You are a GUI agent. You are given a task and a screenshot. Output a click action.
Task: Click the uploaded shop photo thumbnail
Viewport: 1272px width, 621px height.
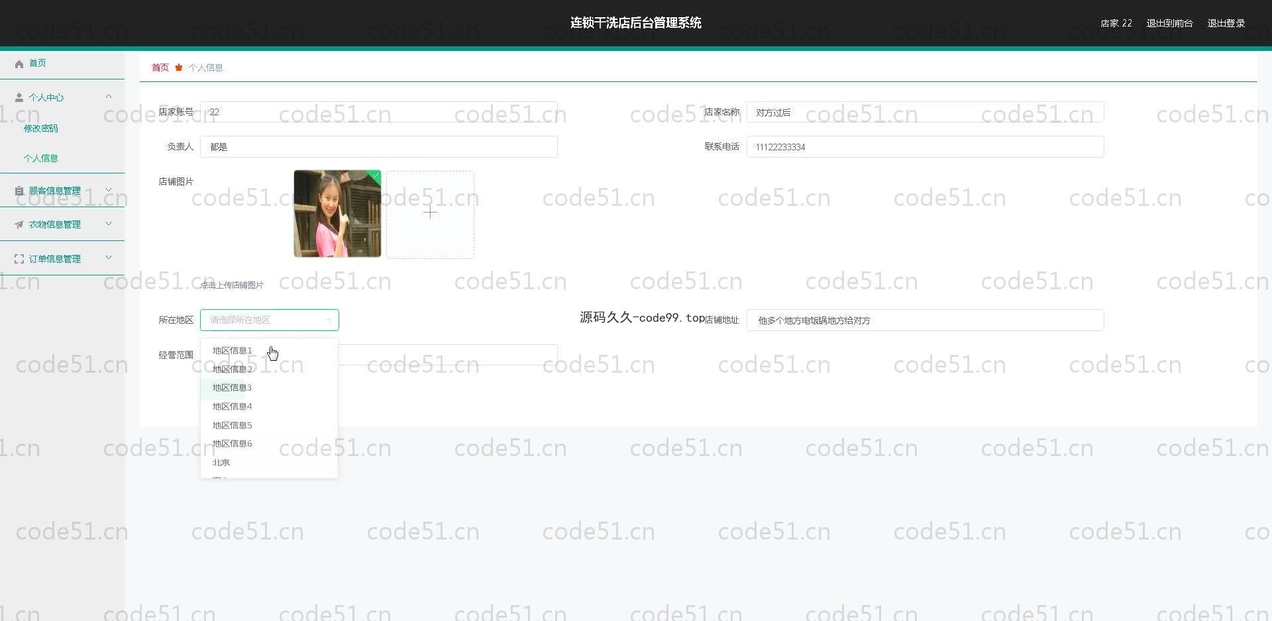coord(337,214)
